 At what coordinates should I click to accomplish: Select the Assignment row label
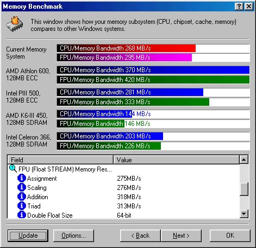pos(42,179)
